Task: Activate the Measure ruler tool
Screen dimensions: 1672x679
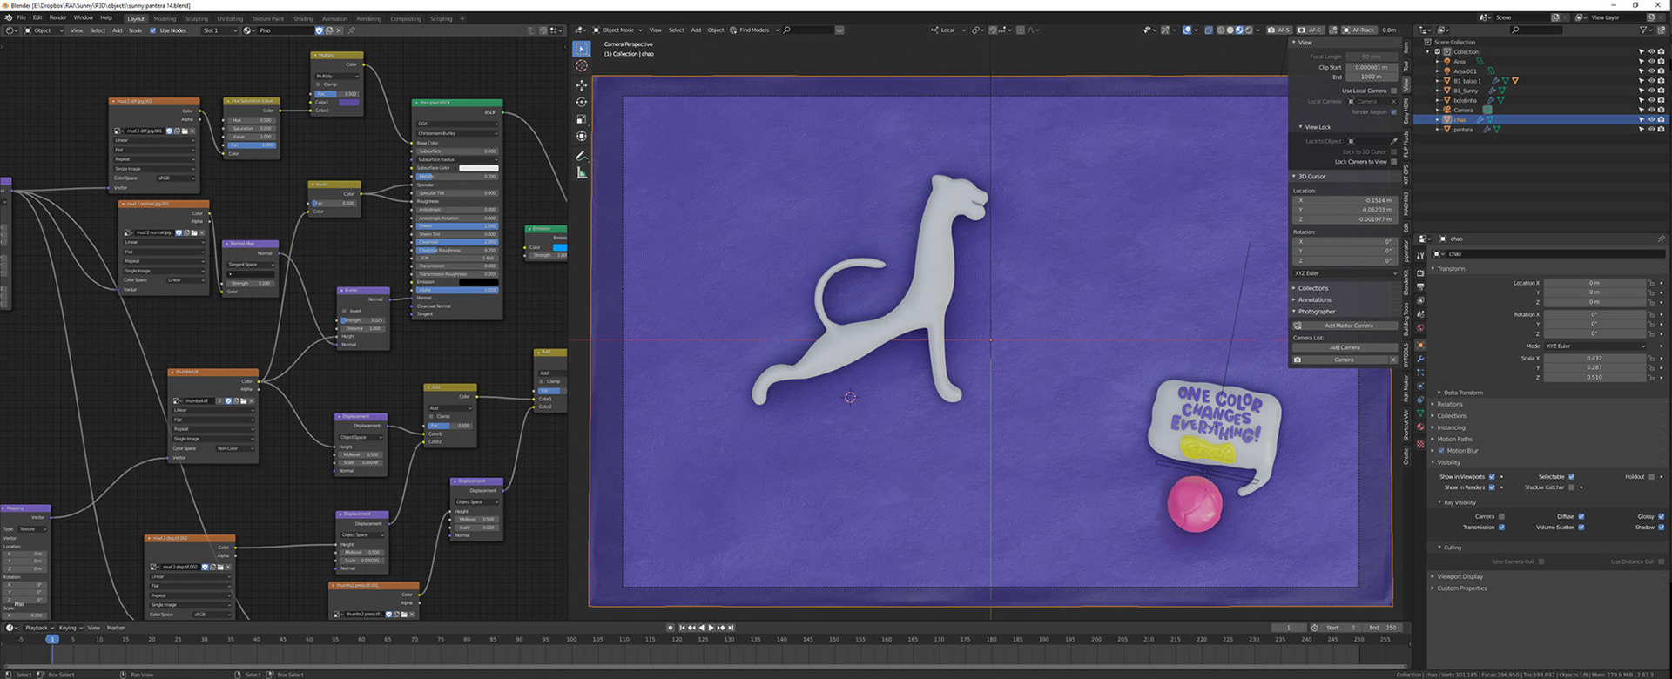Action: (x=581, y=173)
